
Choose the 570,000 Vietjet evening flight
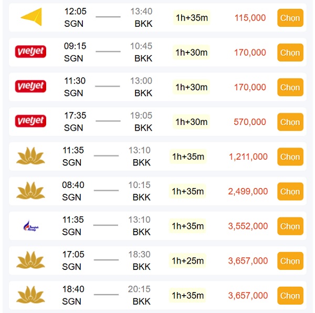click(290, 122)
